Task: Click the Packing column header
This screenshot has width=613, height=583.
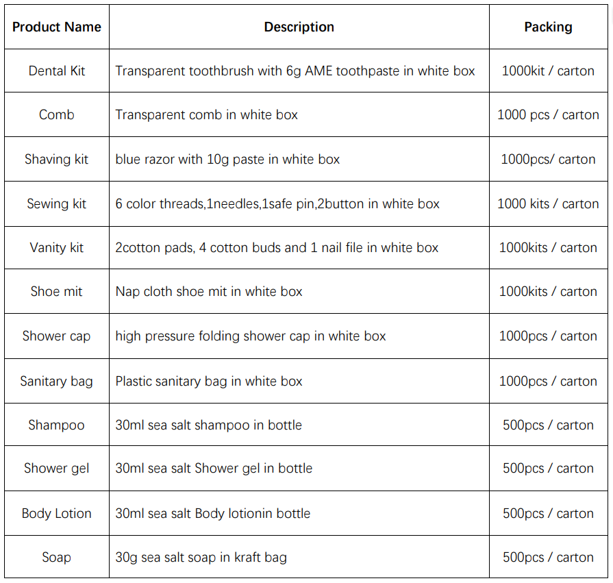Action: [x=548, y=27]
